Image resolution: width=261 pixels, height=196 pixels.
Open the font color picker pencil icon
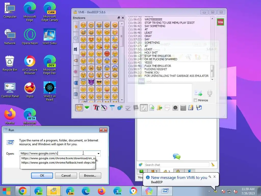coord(104,108)
